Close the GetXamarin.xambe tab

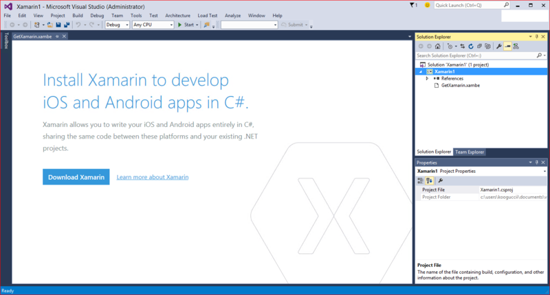pos(64,36)
